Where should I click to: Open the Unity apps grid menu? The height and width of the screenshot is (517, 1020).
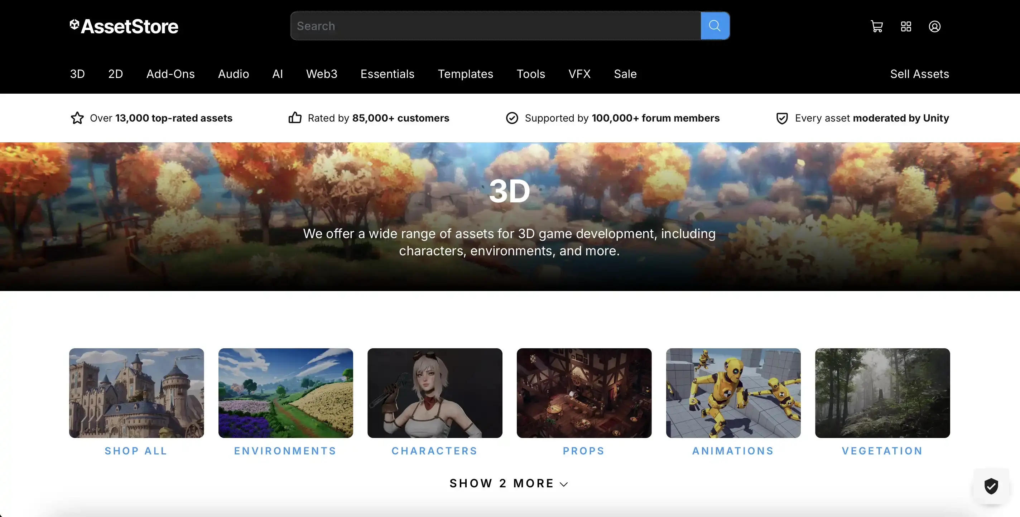[x=905, y=26]
